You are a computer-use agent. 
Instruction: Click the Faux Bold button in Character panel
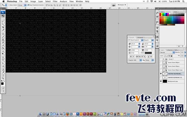point(131,56)
